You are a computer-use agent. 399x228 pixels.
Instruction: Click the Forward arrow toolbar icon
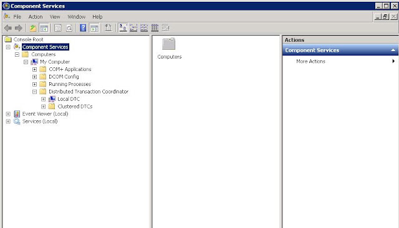point(19,28)
